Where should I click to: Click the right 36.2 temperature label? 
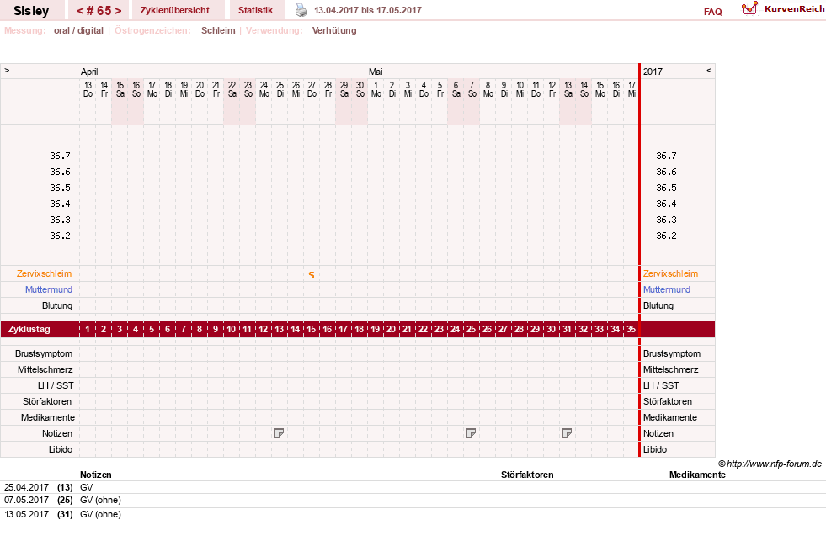666,236
